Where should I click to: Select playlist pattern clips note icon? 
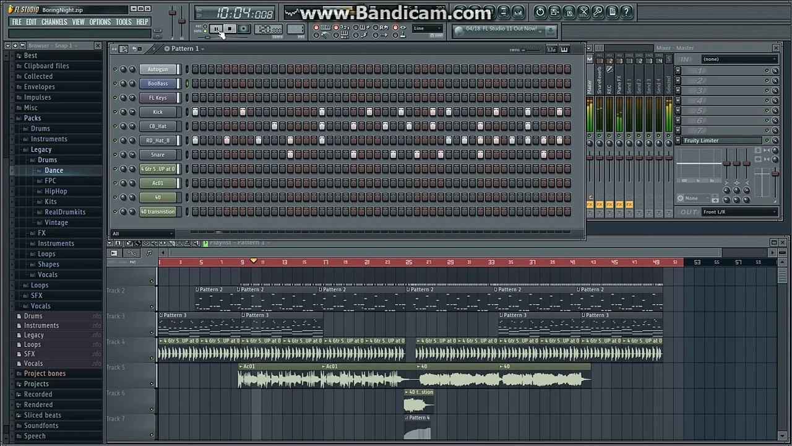(x=149, y=253)
